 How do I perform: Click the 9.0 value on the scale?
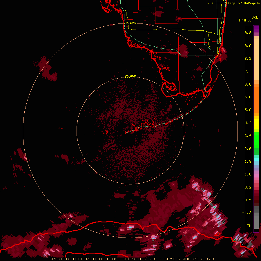click(248, 46)
